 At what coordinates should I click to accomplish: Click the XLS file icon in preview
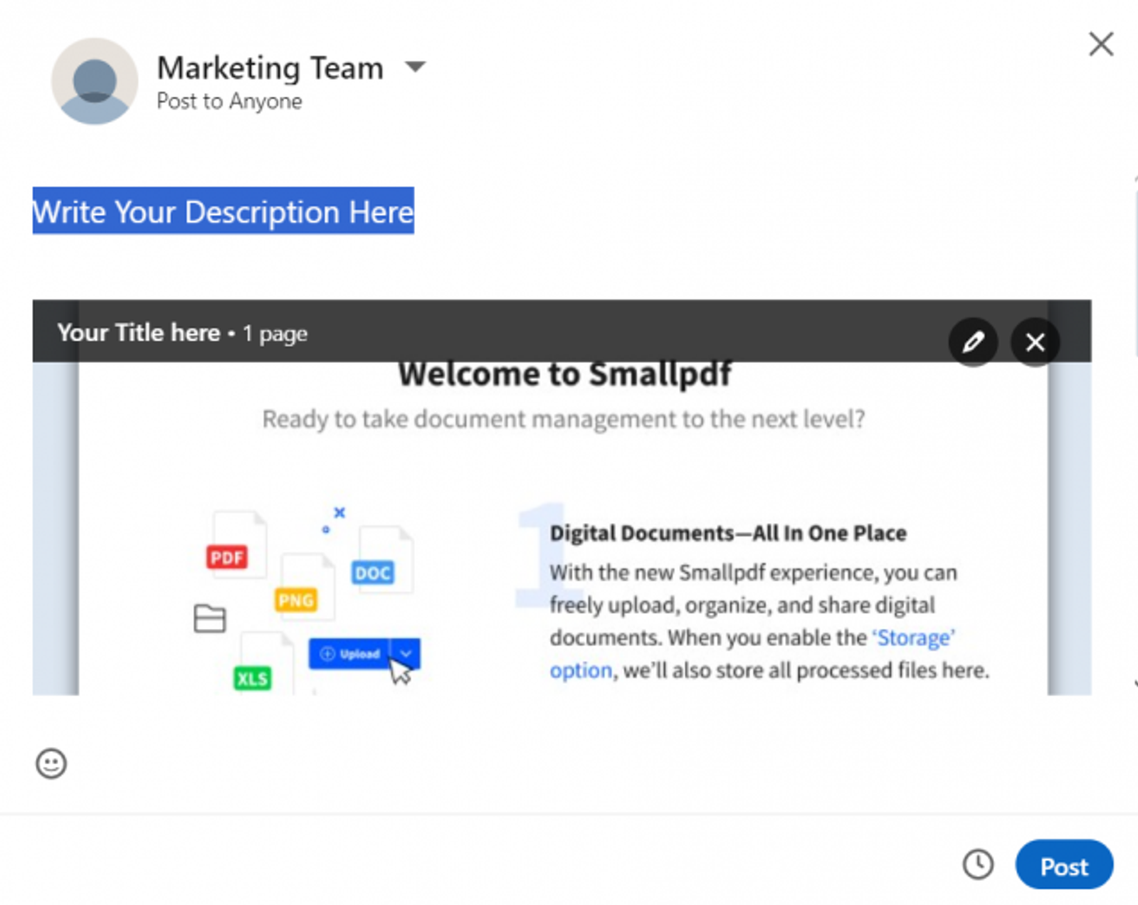tap(265, 662)
